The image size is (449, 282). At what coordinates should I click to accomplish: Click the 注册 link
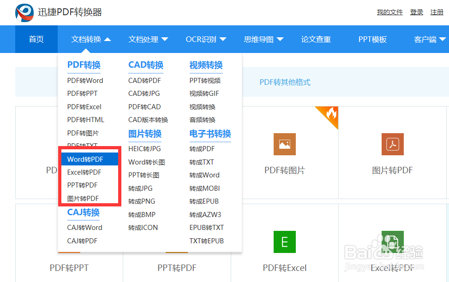click(437, 12)
